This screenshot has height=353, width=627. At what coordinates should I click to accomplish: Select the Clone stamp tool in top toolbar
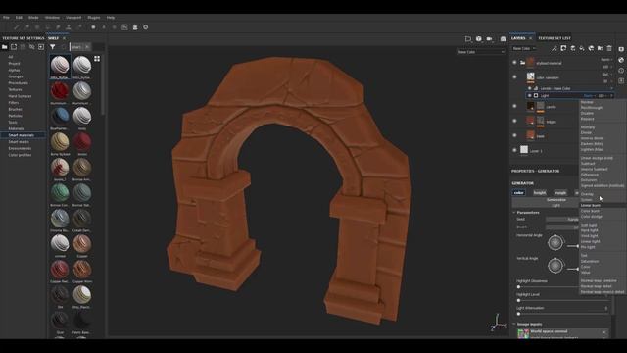click(69, 27)
